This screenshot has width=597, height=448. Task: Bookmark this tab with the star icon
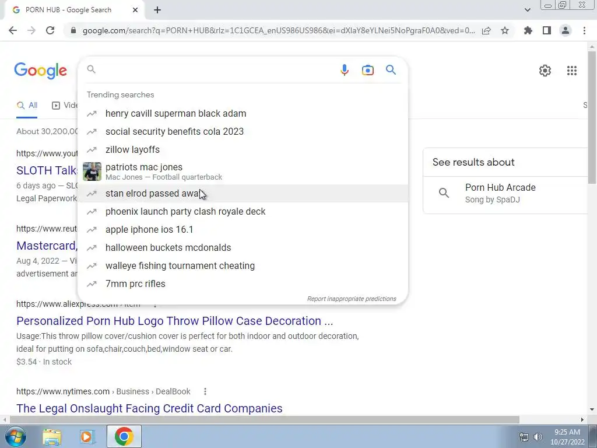coord(505,30)
